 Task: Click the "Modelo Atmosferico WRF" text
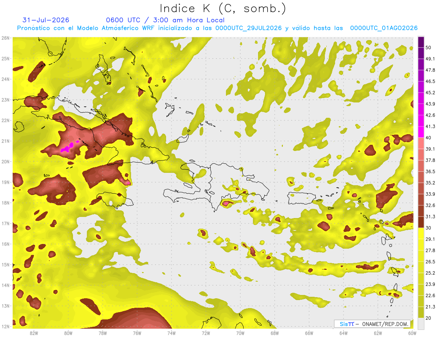(115, 28)
